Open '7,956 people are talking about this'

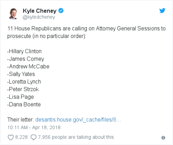click(76, 137)
